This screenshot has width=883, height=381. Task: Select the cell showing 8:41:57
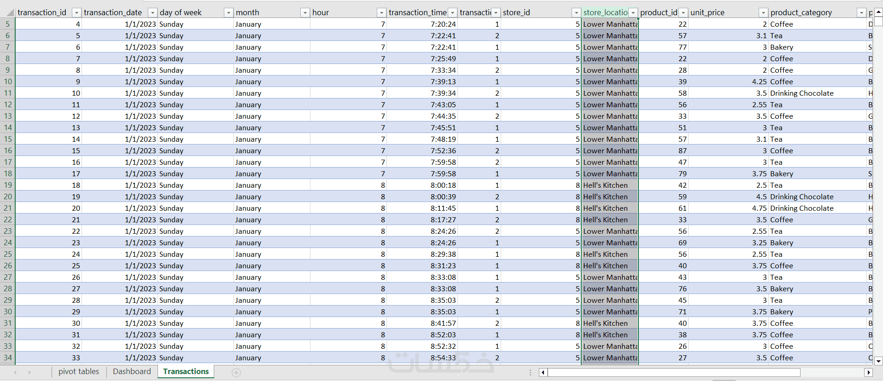tap(422, 323)
